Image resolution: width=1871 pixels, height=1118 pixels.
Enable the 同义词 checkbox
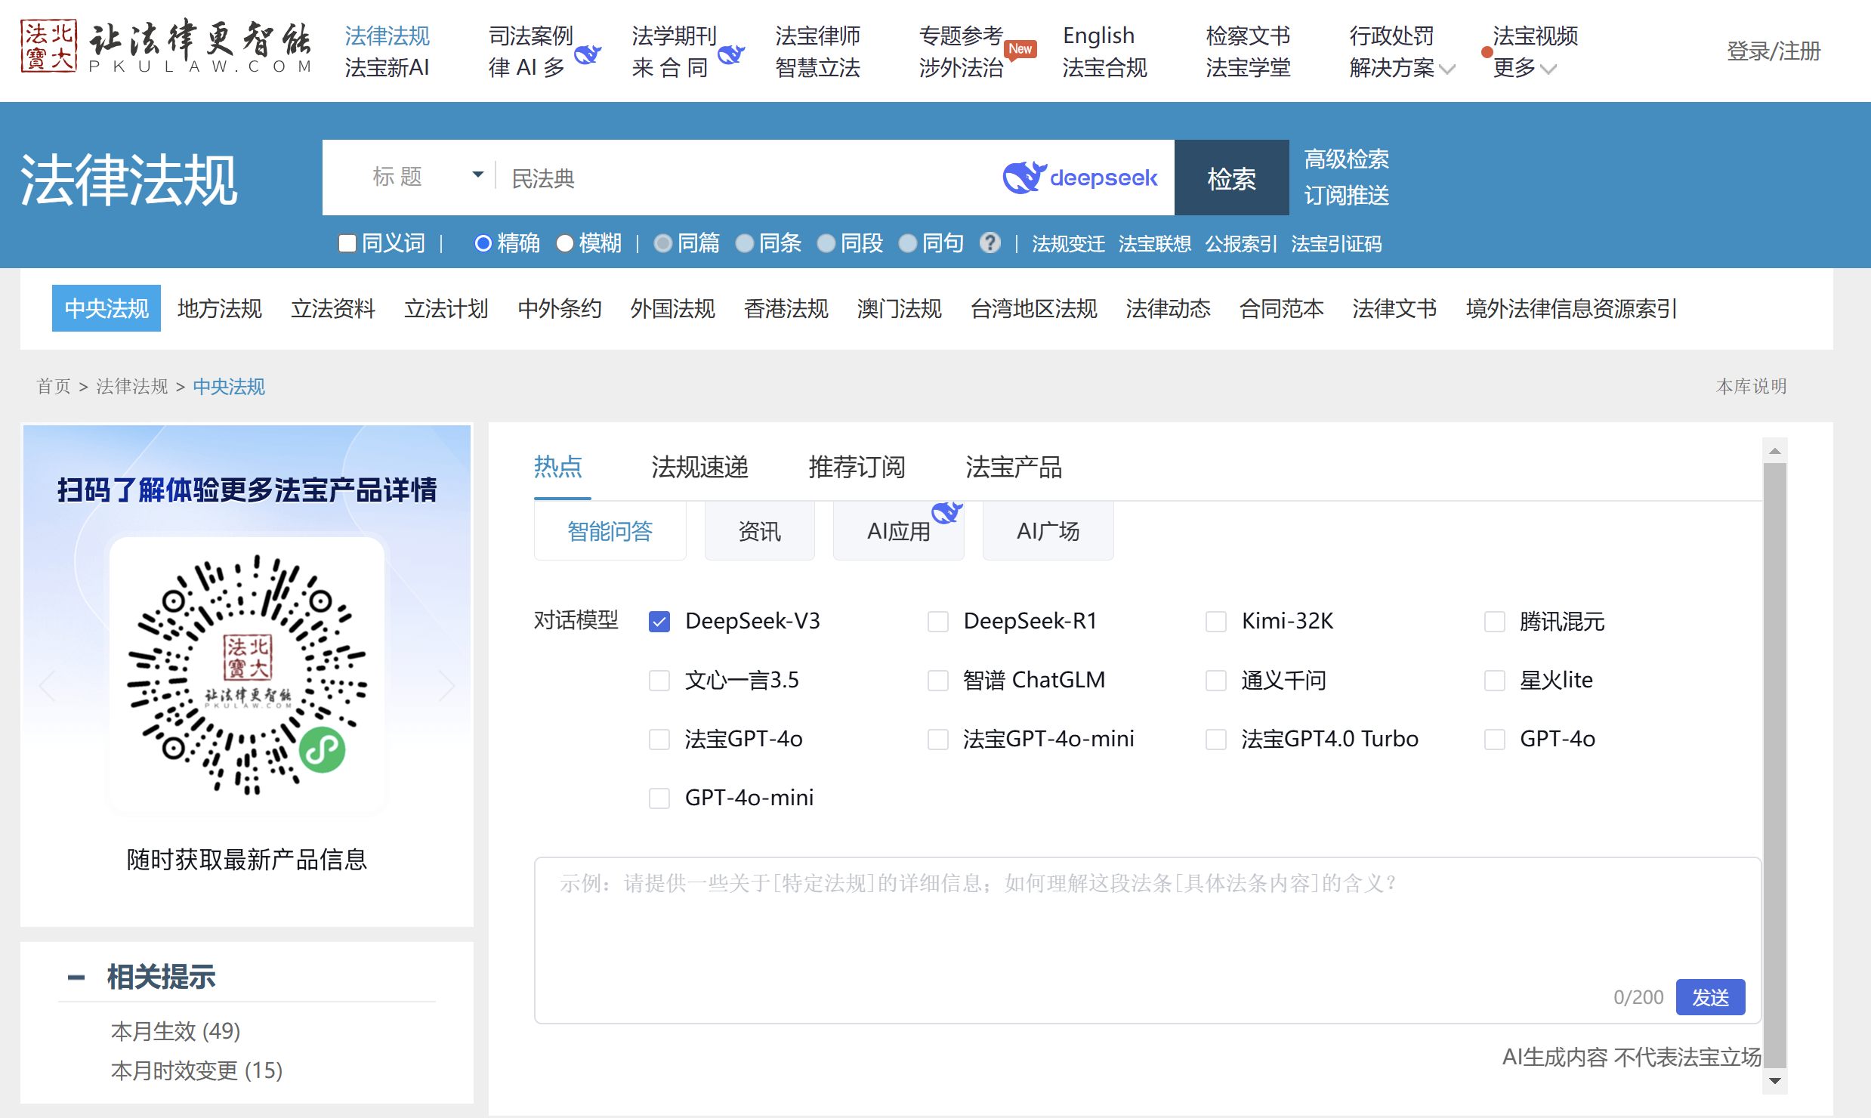(347, 243)
